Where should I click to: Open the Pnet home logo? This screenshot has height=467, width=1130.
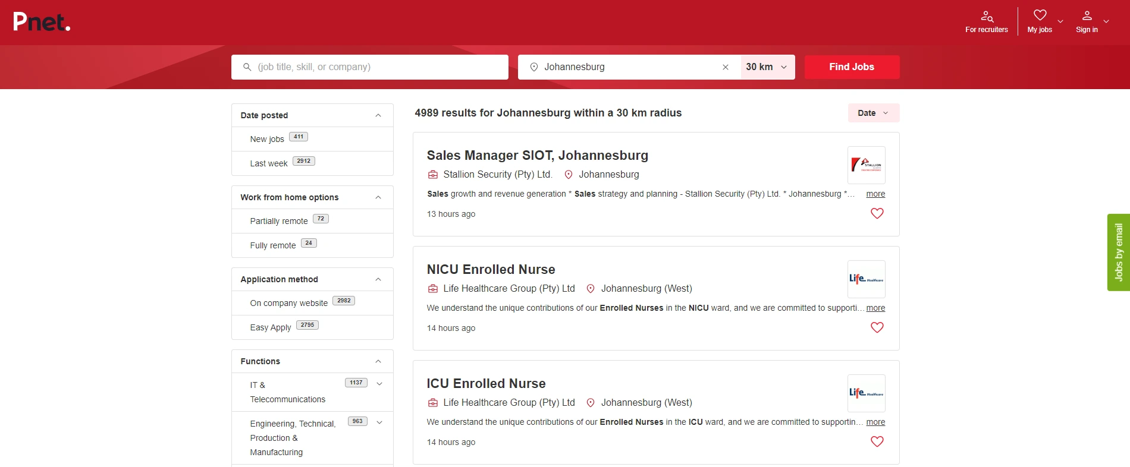pyautogui.click(x=42, y=22)
